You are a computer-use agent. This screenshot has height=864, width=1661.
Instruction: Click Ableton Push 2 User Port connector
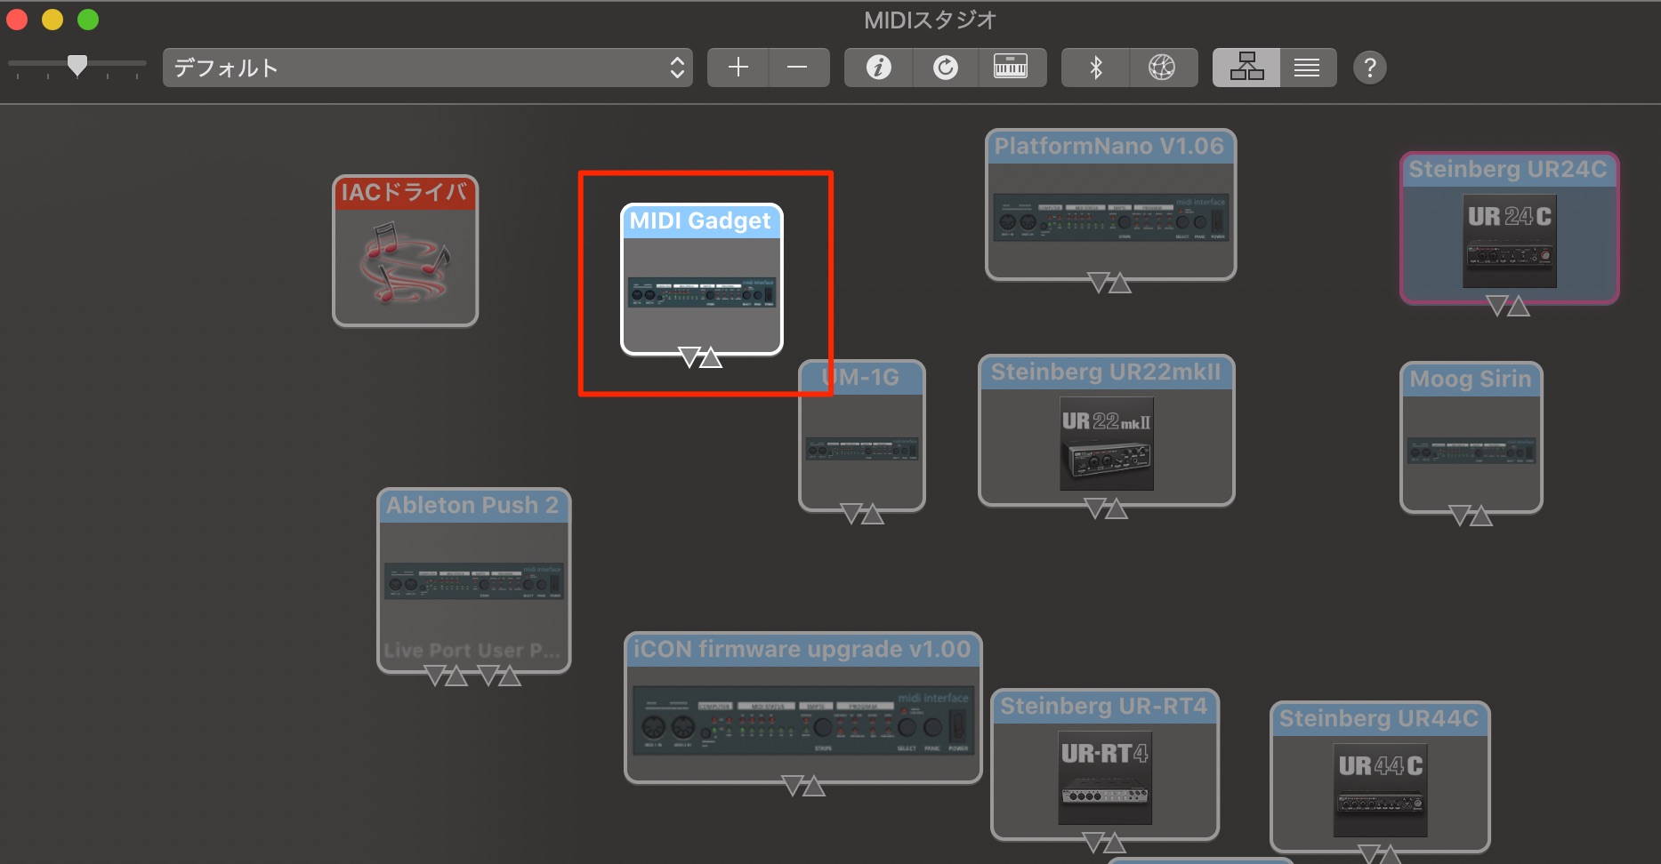499,676
